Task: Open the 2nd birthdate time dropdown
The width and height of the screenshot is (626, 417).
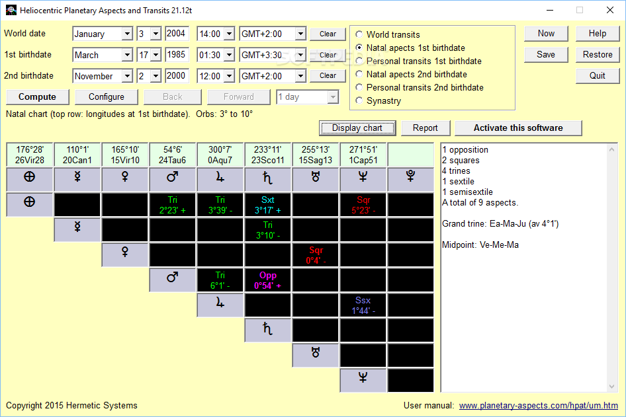Action: pyautogui.click(x=229, y=76)
